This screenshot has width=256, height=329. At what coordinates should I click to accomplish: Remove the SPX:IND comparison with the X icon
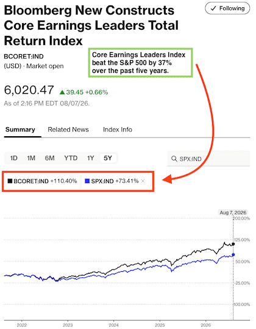coord(143,181)
